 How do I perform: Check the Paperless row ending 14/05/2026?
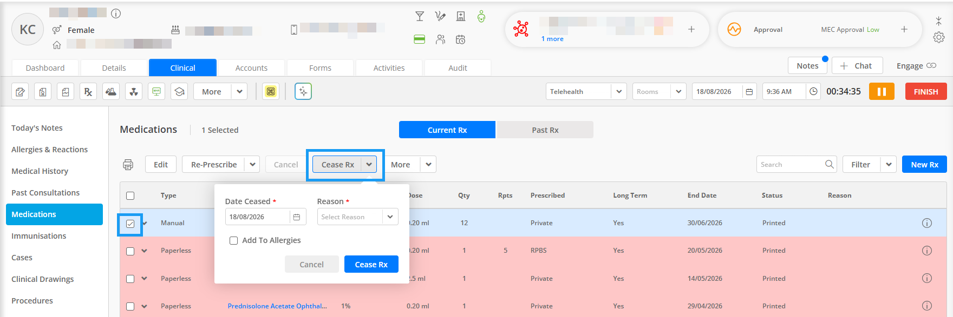coord(130,279)
